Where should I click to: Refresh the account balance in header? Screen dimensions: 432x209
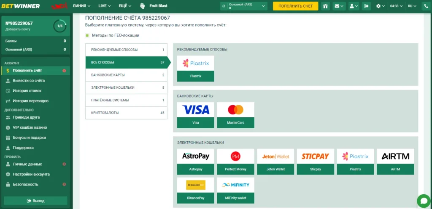click(x=224, y=6)
